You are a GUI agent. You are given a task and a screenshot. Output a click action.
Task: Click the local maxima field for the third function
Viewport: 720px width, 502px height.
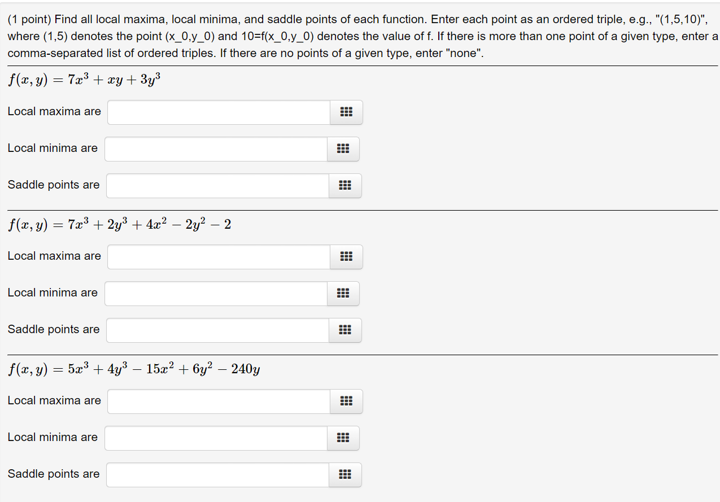(x=217, y=401)
